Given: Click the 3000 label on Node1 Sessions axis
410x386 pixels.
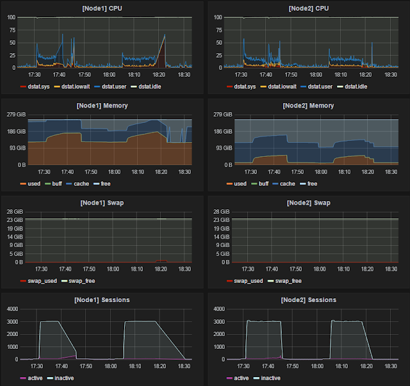Looking at the screenshot, I should [x=13, y=322].
